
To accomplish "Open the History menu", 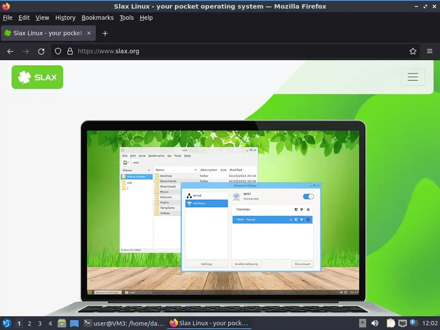I will point(65,18).
